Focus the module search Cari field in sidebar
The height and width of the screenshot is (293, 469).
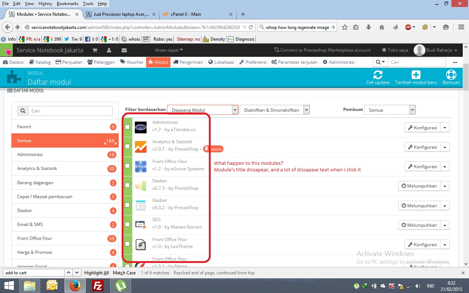coord(71,111)
